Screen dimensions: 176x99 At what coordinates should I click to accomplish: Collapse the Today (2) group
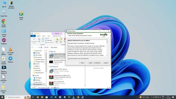[48, 51]
